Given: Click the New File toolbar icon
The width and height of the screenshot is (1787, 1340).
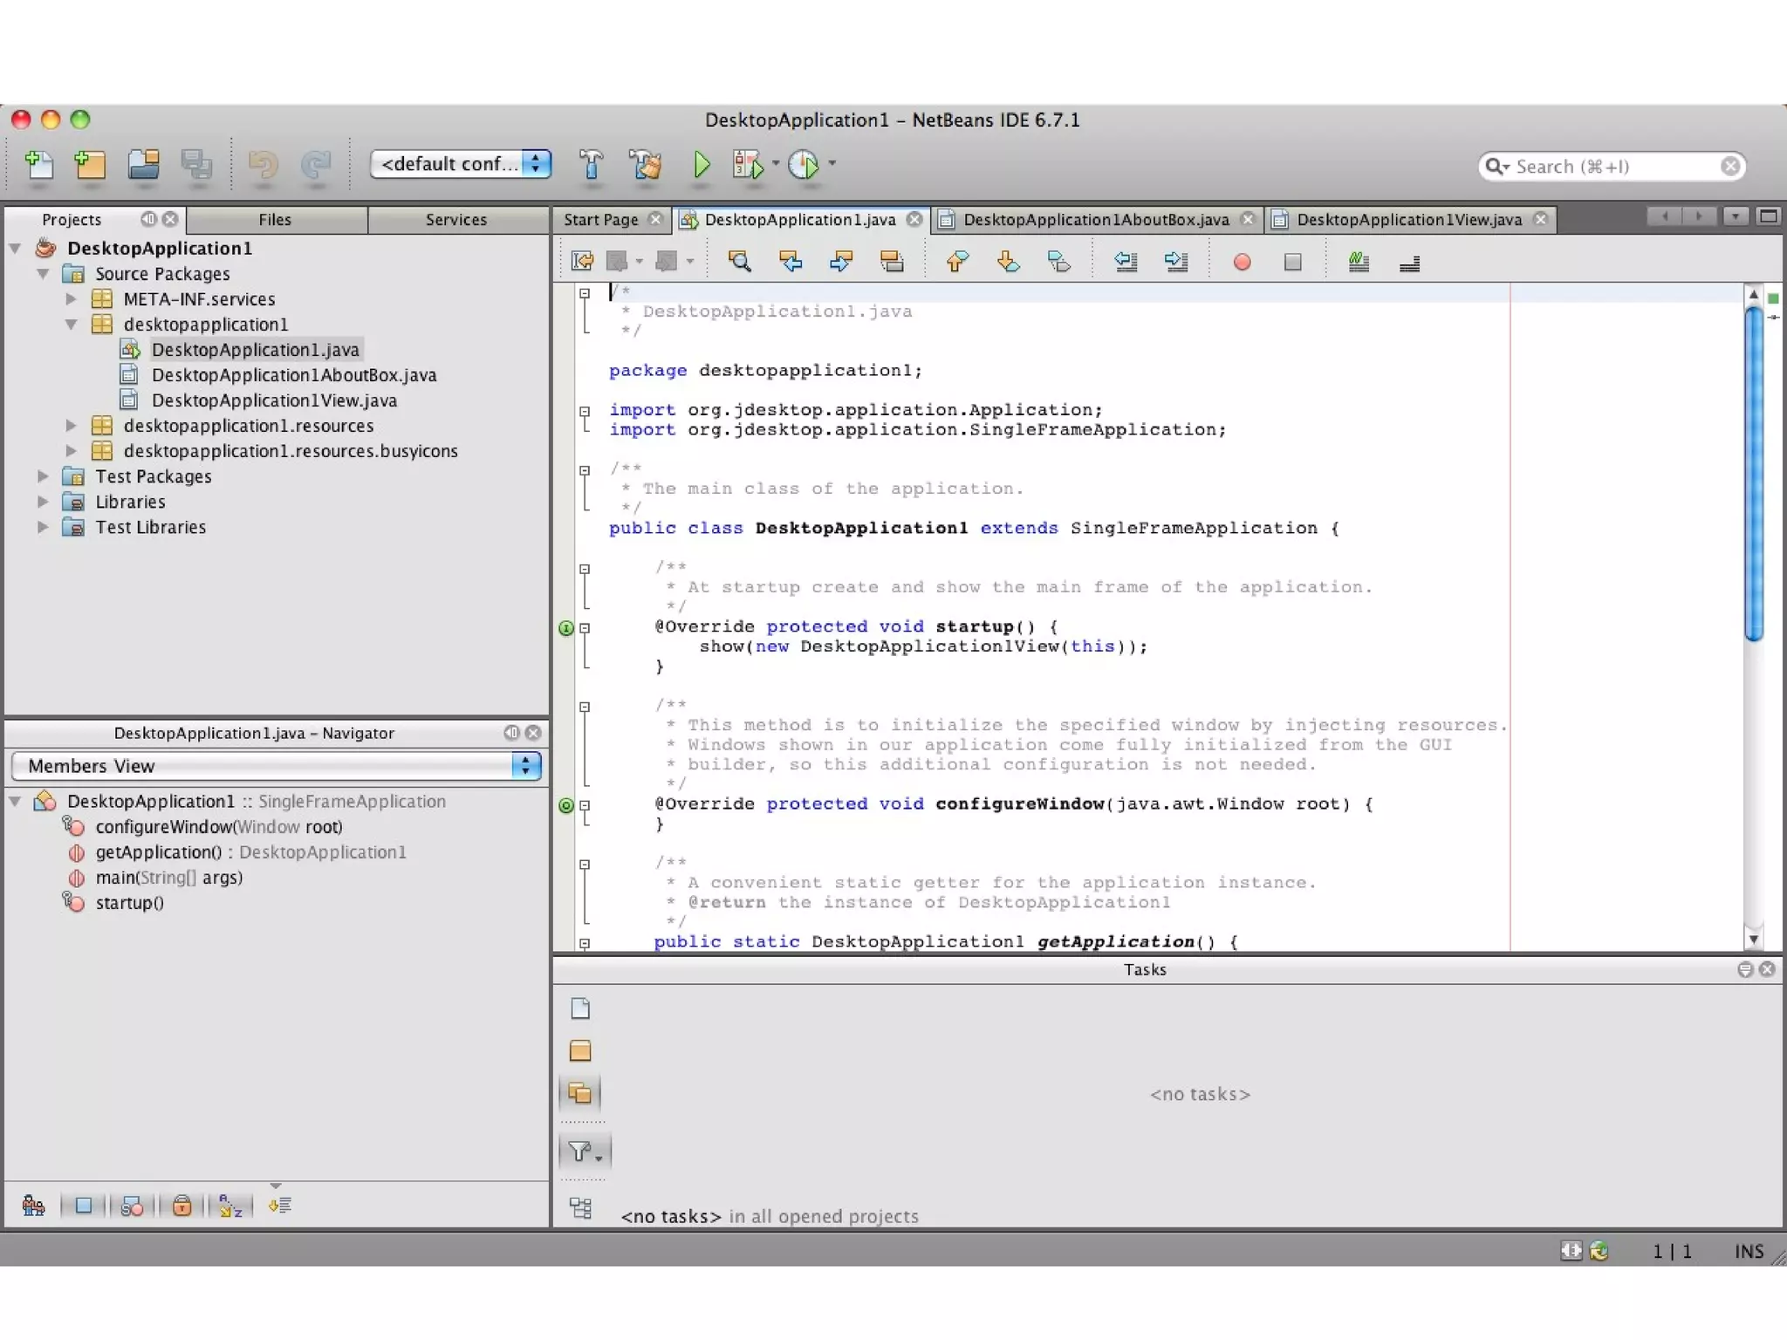Looking at the screenshot, I should pos(39,165).
